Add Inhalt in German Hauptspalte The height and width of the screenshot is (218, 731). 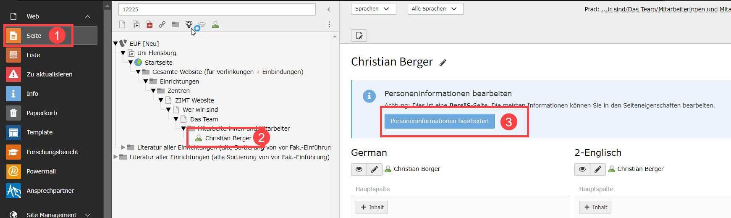pos(372,207)
